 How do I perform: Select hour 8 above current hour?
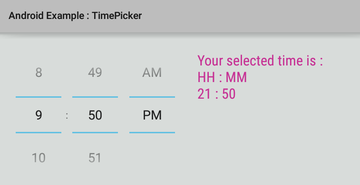pos(39,73)
